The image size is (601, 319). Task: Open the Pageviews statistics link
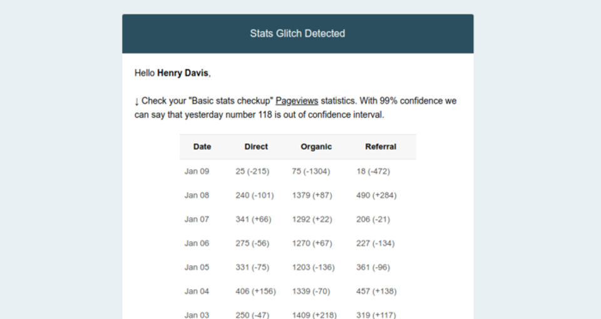click(297, 101)
